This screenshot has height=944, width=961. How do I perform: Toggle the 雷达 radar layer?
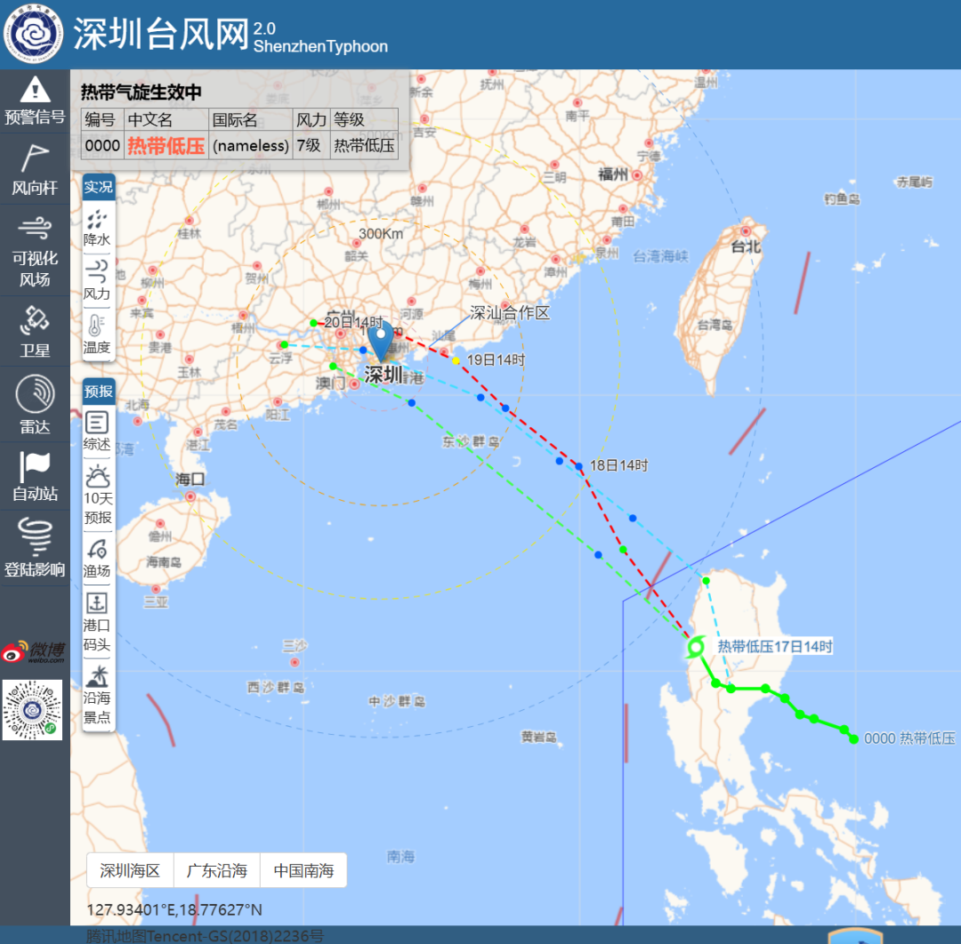pyautogui.click(x=35, y=405)
